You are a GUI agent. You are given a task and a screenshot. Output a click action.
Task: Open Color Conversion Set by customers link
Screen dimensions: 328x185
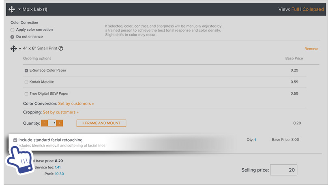click(76, 104)
